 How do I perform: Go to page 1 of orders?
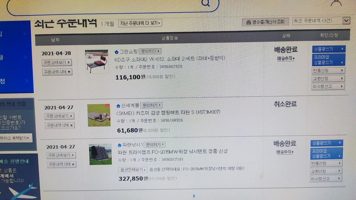point(194,196)
